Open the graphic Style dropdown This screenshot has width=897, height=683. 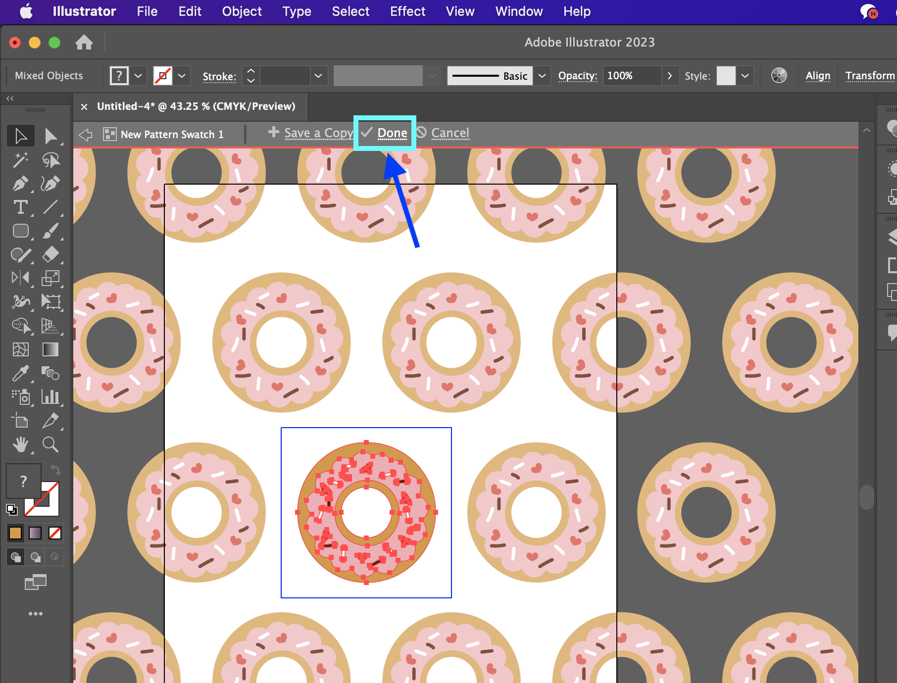pyautogui.click(x=745, y=76)
